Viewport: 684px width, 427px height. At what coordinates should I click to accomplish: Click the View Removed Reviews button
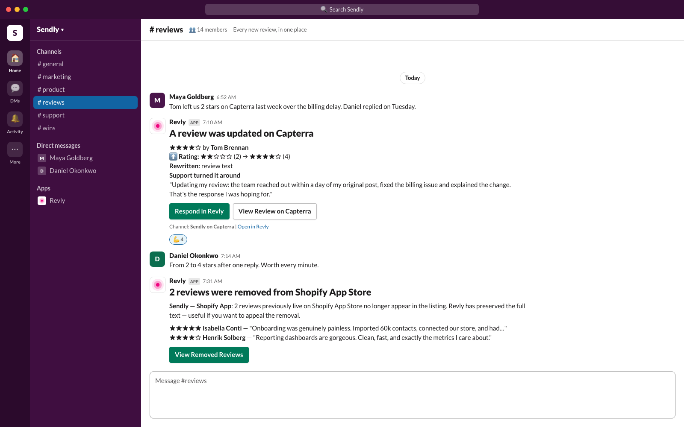(x=209, y=355)
